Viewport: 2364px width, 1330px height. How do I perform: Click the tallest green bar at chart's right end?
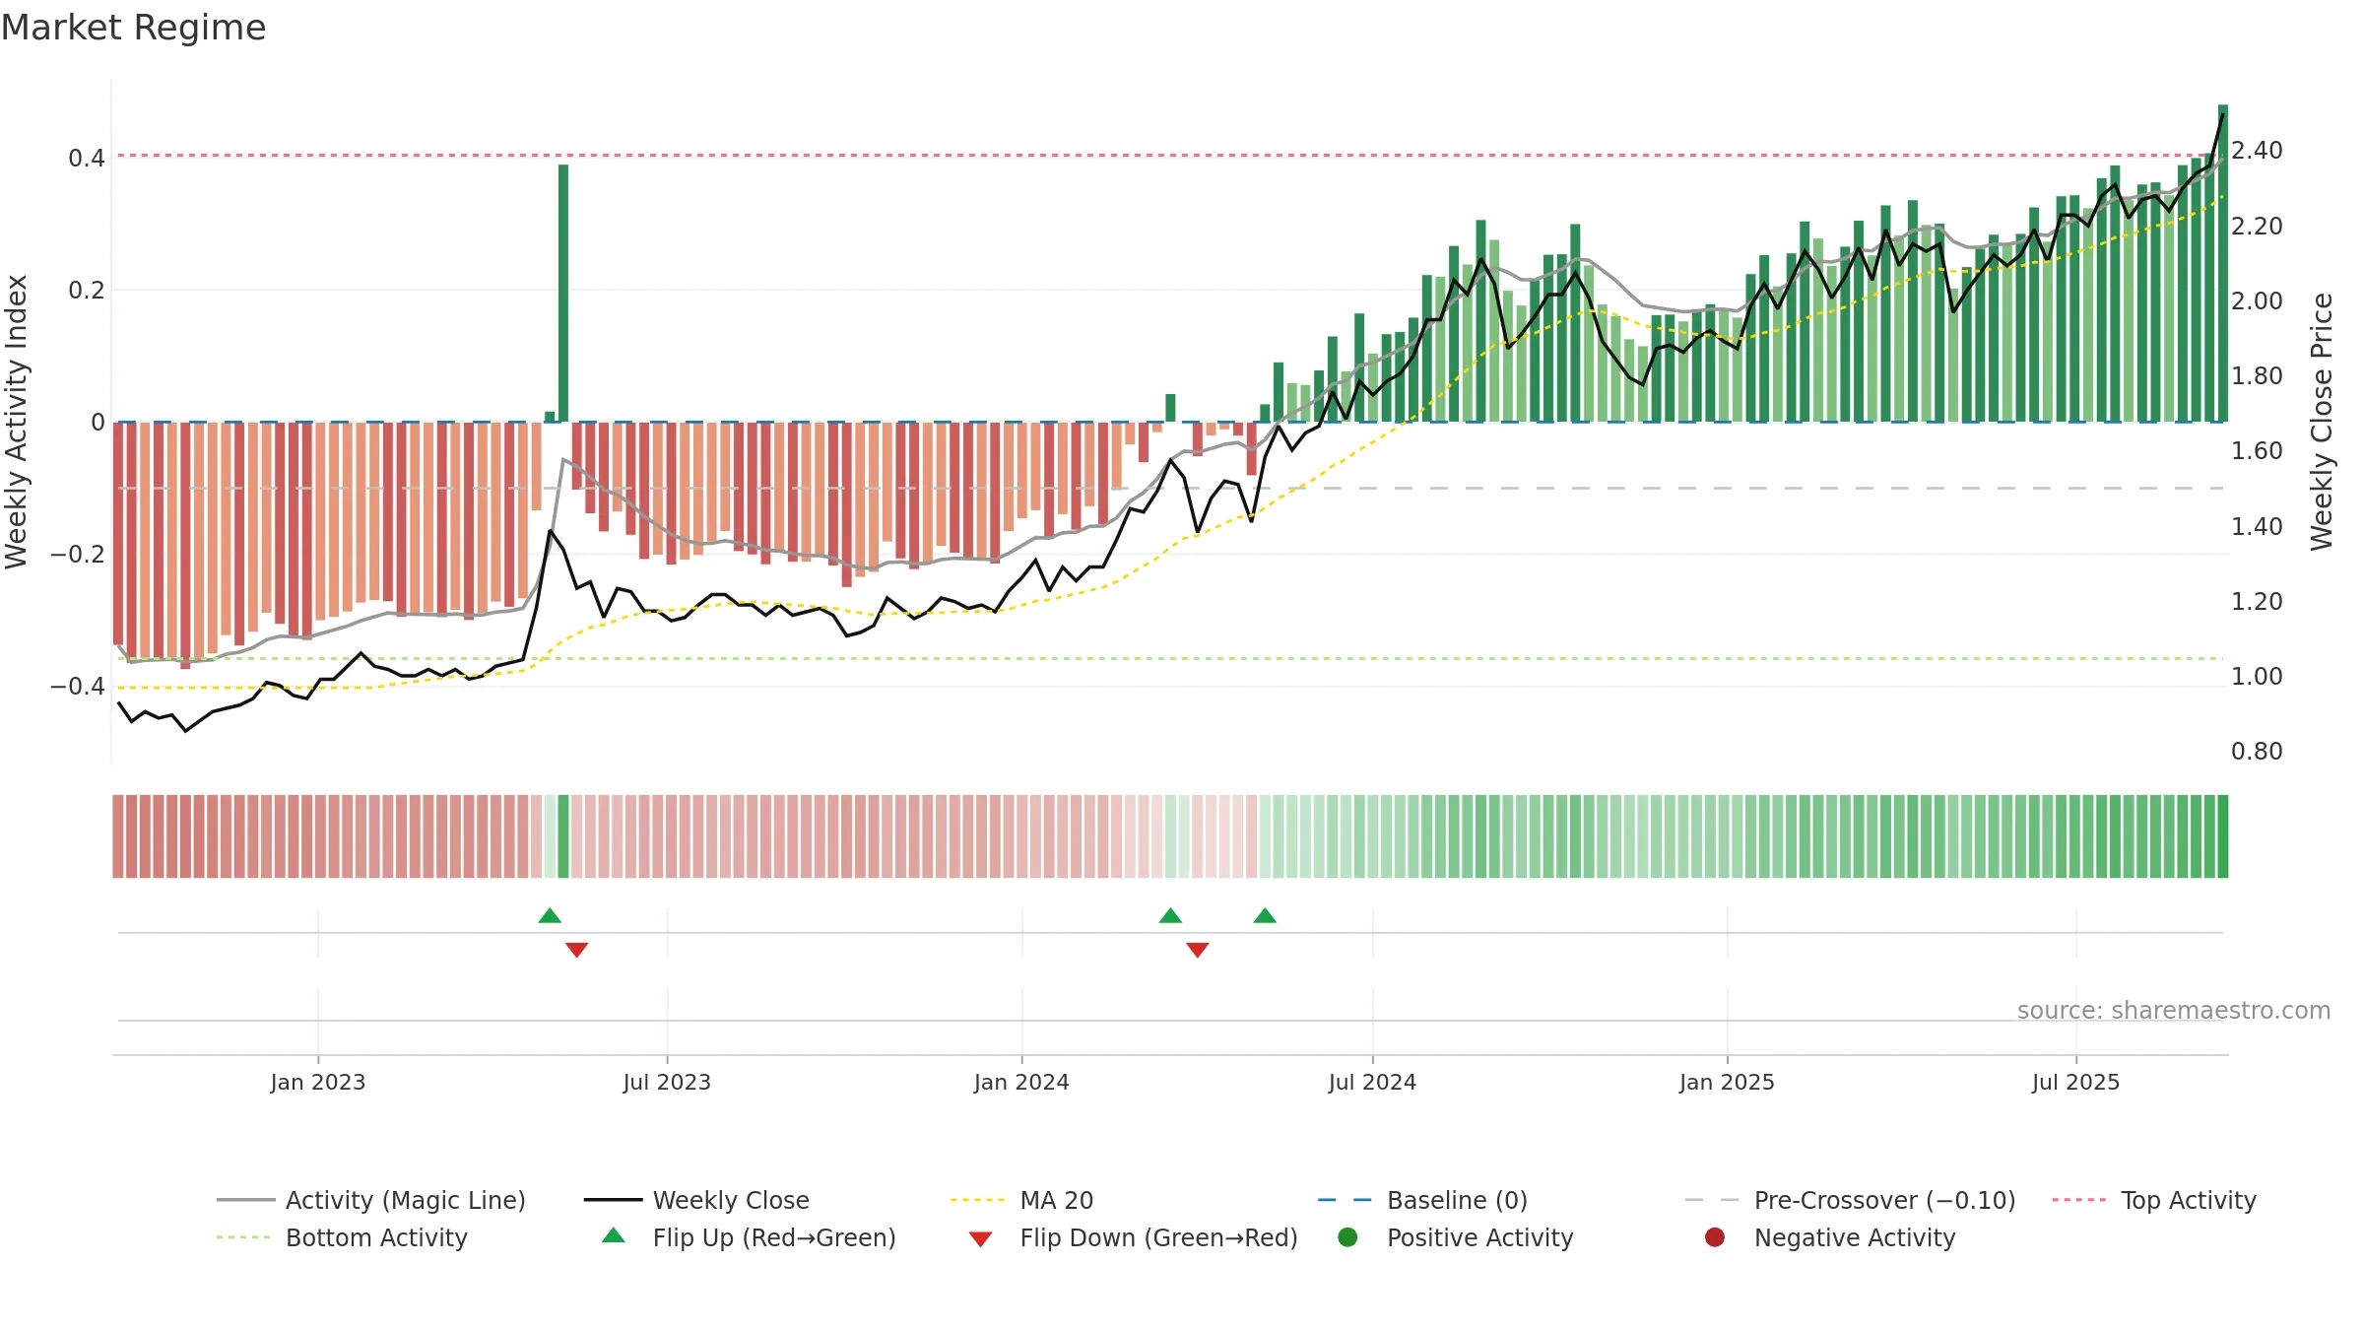tap(2223, 263)
